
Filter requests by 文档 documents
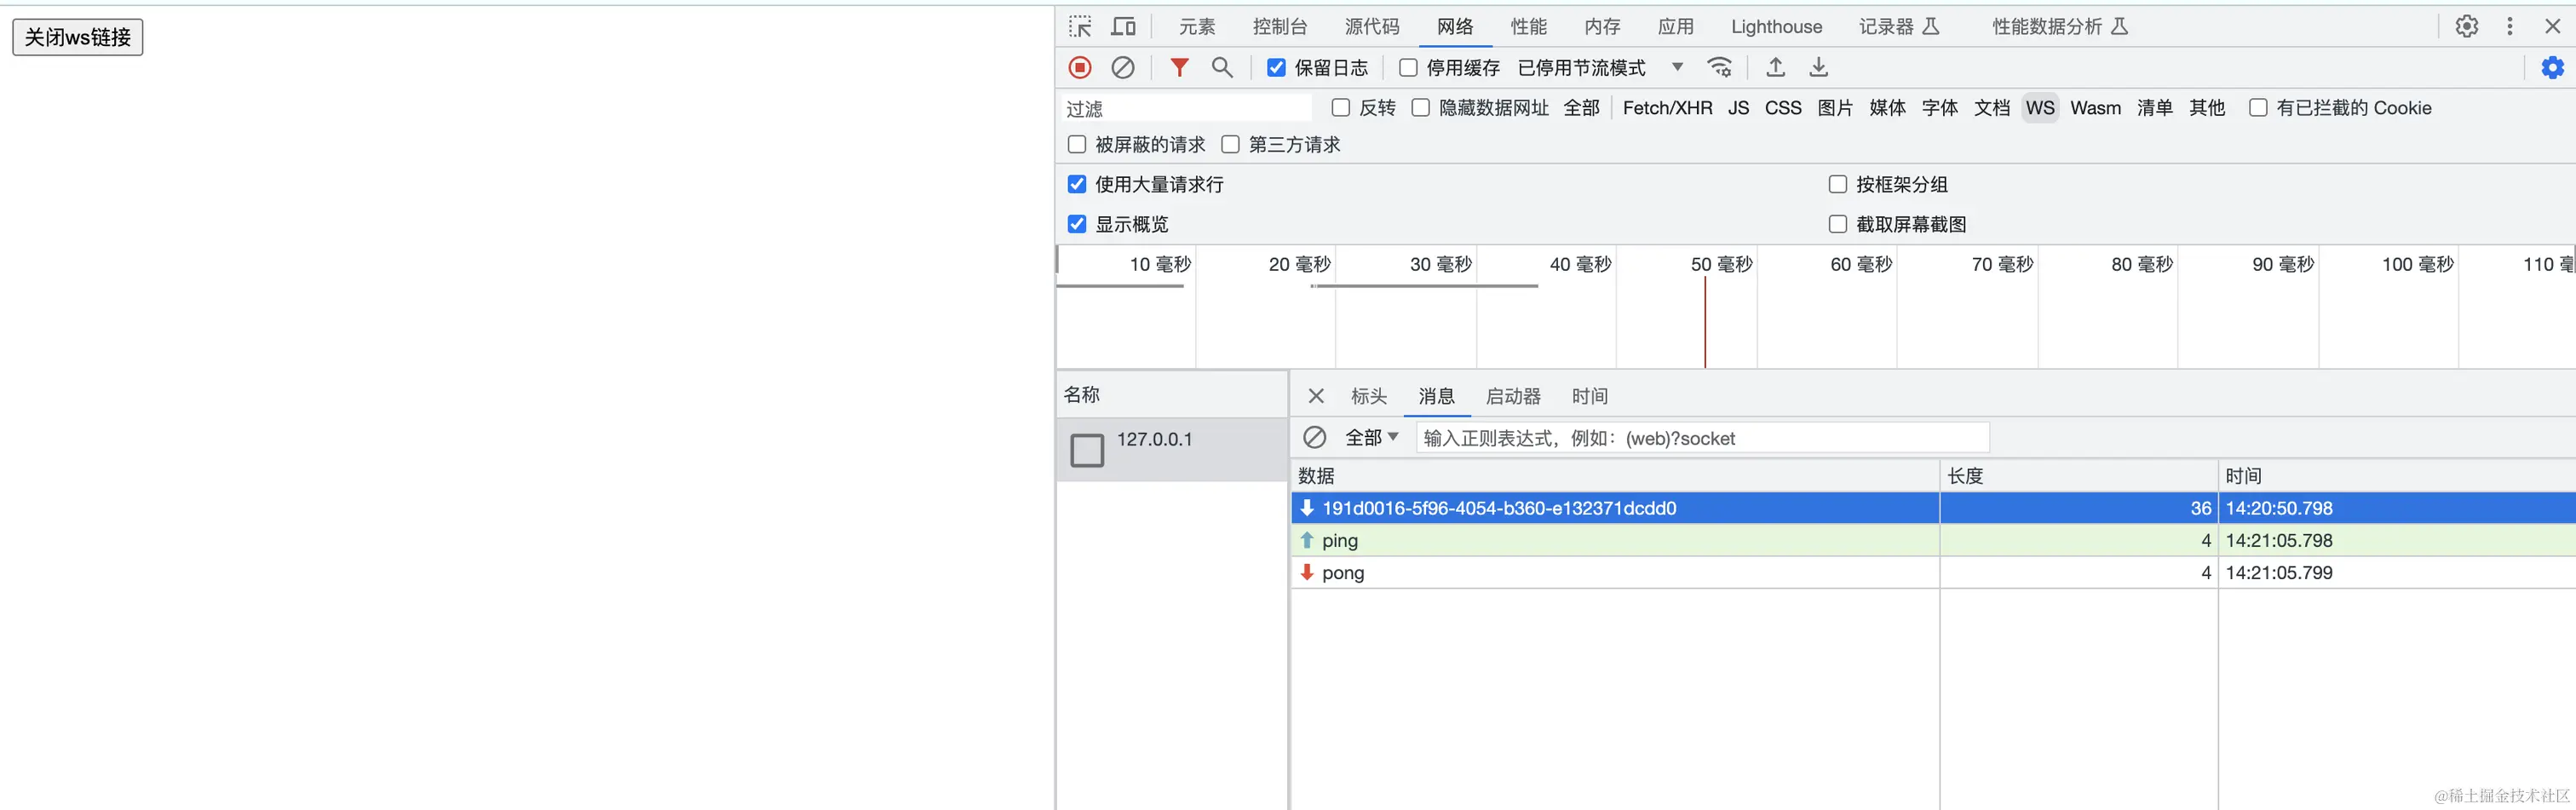(1992, 108)
